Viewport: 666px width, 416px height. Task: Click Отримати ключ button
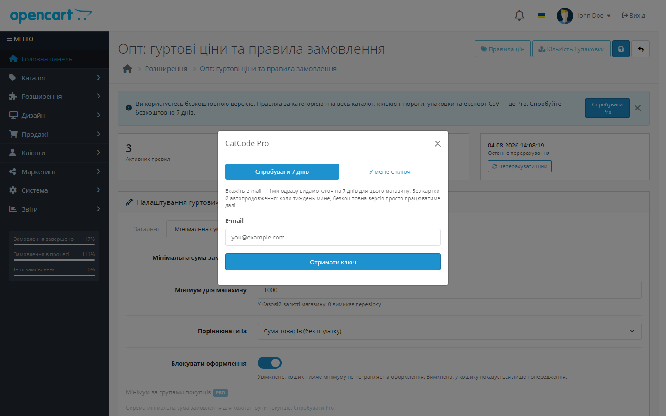click(333, 262)
